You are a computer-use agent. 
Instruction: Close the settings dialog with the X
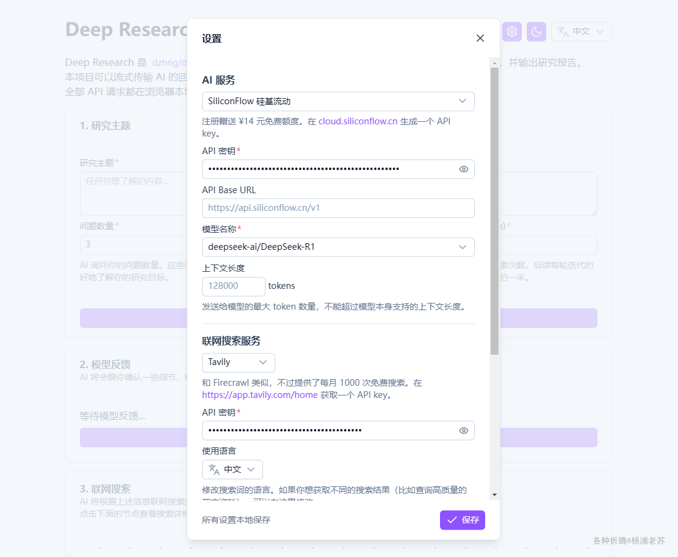point(480,38)
